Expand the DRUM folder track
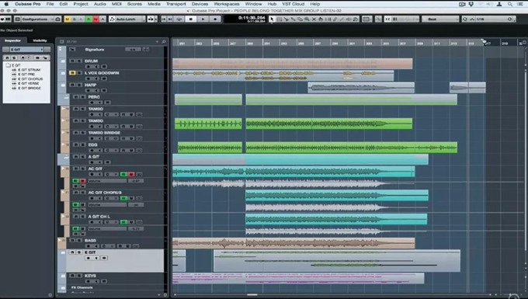 pyautogui.click(x=63, y=61)
